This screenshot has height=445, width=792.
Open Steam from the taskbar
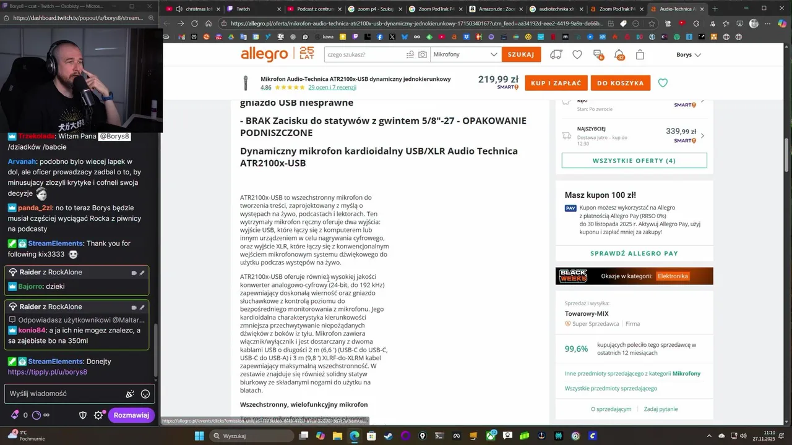pos(388,436)
